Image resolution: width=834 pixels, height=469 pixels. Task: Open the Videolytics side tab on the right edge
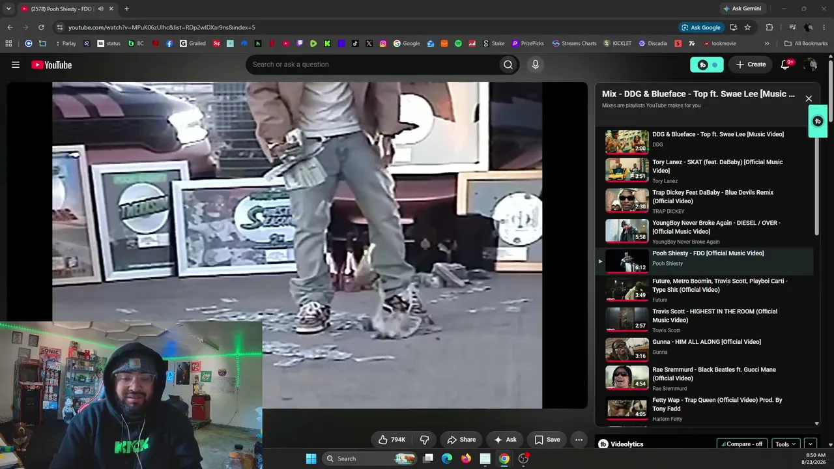818,121
